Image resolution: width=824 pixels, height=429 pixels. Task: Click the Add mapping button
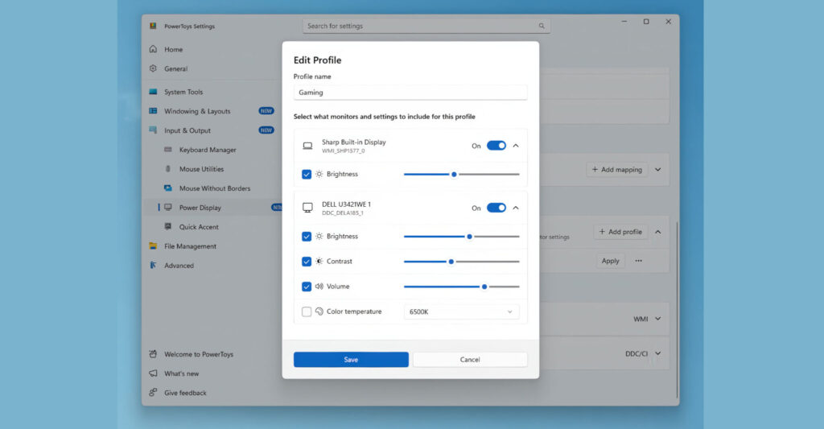[x=617, y=170]
